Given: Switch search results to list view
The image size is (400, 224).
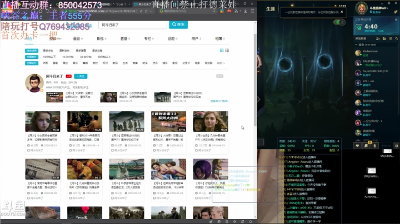Looking at the screenshot, I should point(227,50).
